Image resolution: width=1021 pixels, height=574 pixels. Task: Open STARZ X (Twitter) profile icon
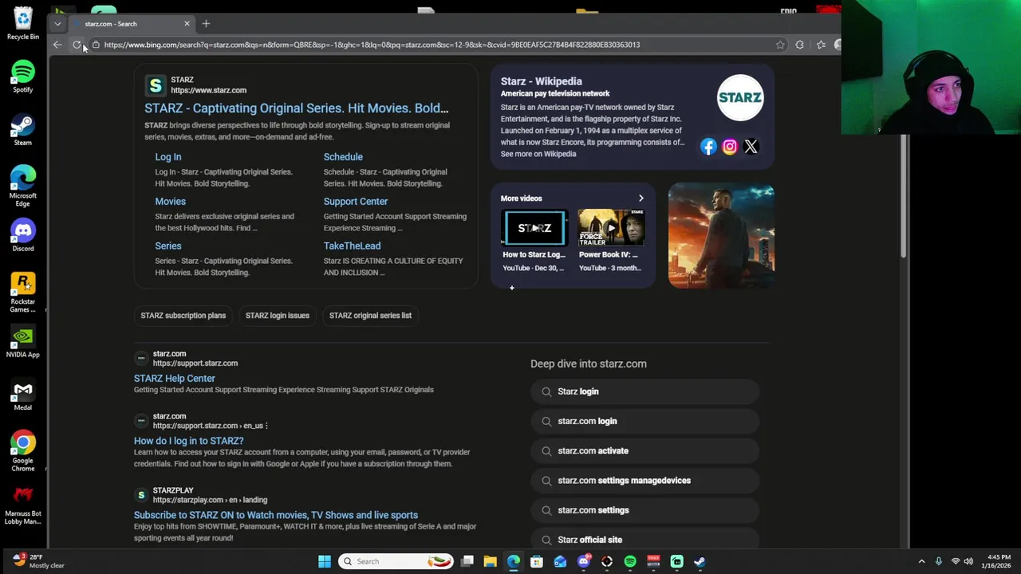point(751,146)
